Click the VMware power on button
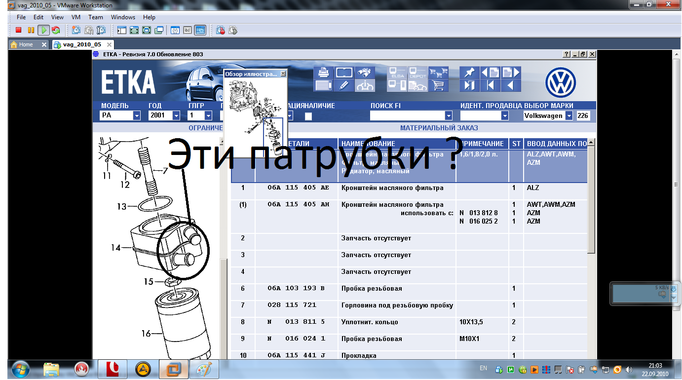This screenshot has width=682, height=380. coord(43,30)
